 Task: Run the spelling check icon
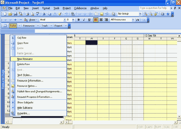[37, 14]
